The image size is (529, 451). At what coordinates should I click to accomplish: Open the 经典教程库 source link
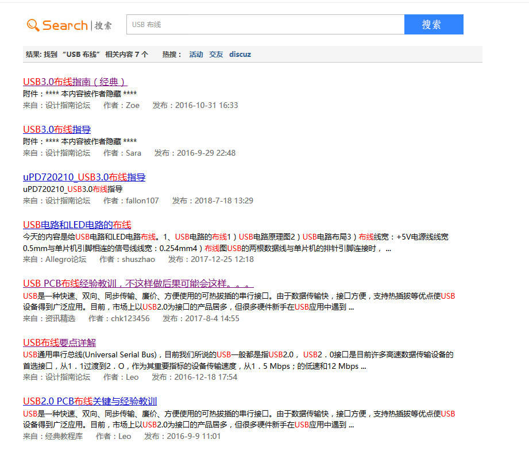tap(64, 436)
